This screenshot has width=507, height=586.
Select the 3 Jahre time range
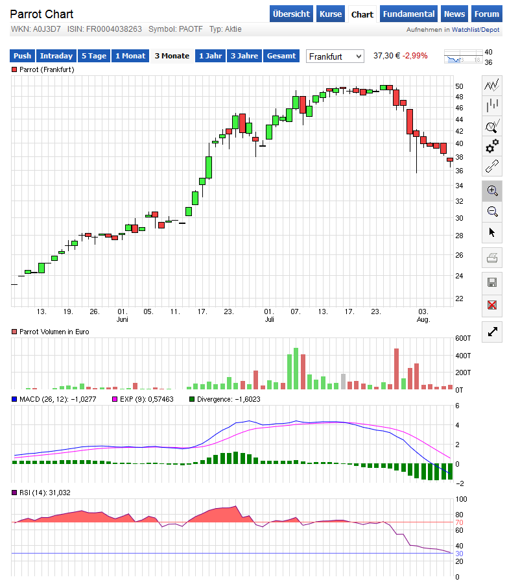(x=244, y=56)
